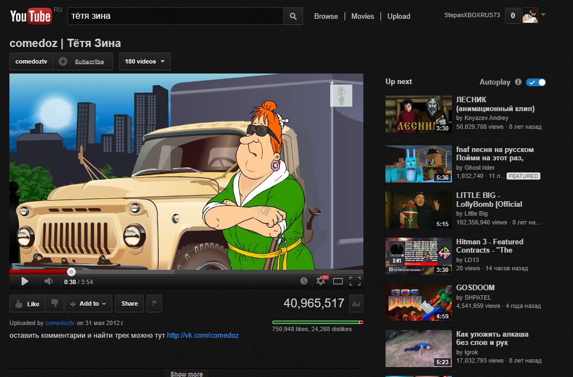Click the video progress bar handle

click(72, 271)
